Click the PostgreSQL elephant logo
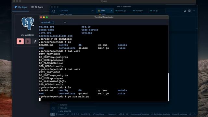The height and width of the screenshot is (117, 208). tap(28, 24)
